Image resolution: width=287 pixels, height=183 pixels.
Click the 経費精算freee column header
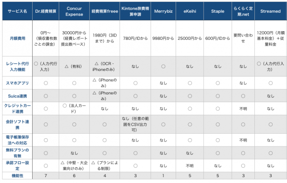105,11
